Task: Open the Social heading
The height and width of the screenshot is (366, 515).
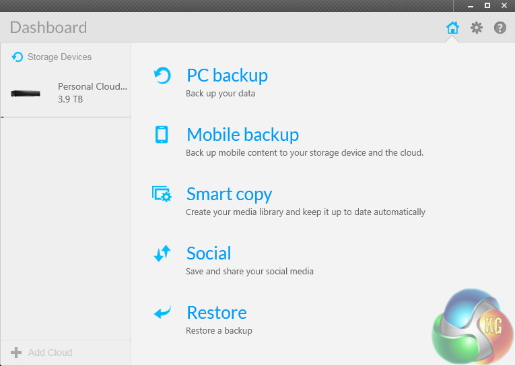Action: click(x=209, y=253)
